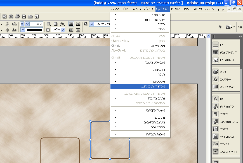
Task: Open the opacity 100% slider arrow
Action: [63, 30]
